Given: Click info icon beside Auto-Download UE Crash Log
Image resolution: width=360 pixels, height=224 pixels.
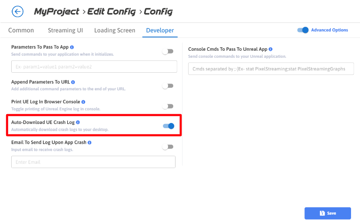Looking at the screenshot, I should tap(78, 122).
